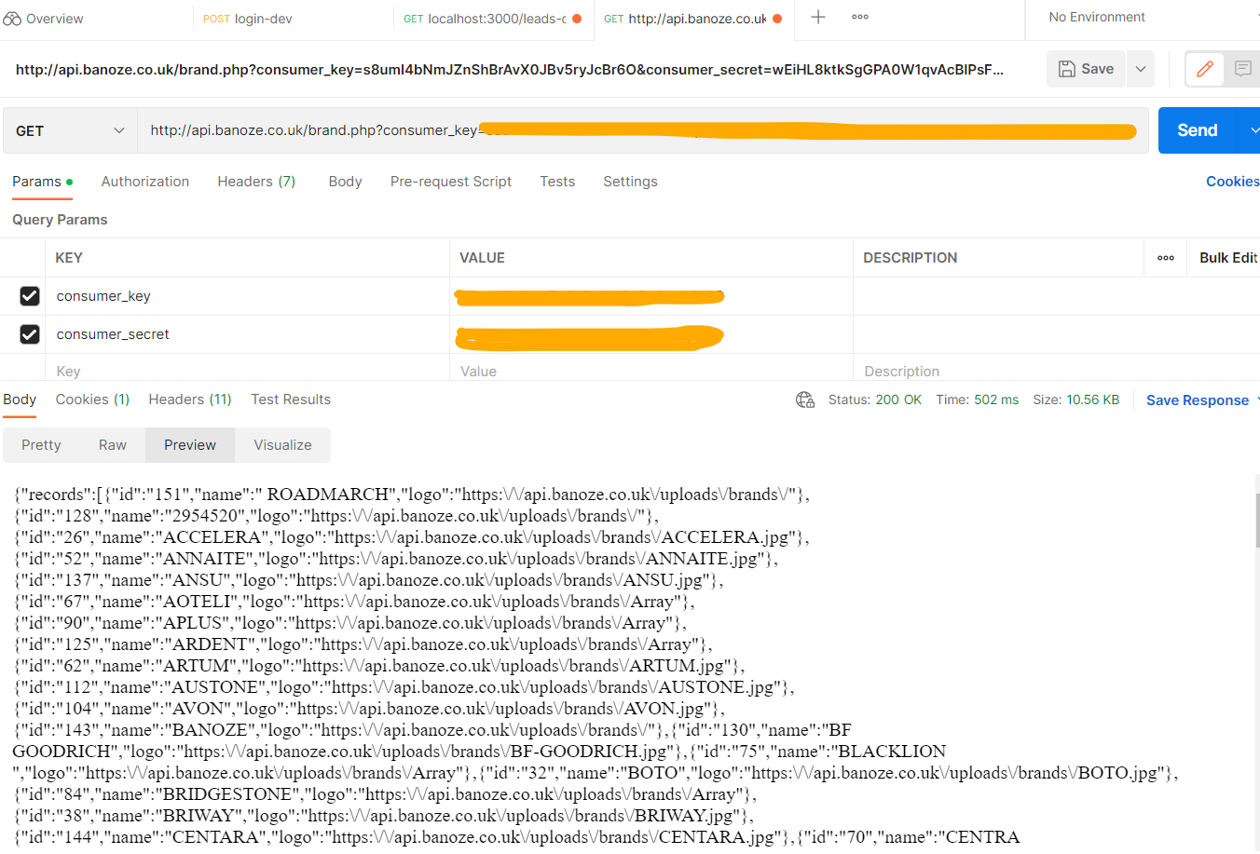Open the response Body tab

20,400
